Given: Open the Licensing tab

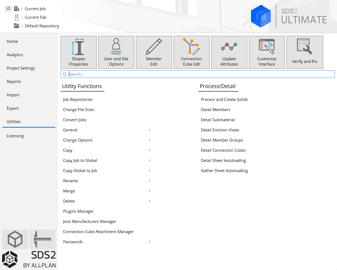Looking at the screenshot, I should 15,136.
